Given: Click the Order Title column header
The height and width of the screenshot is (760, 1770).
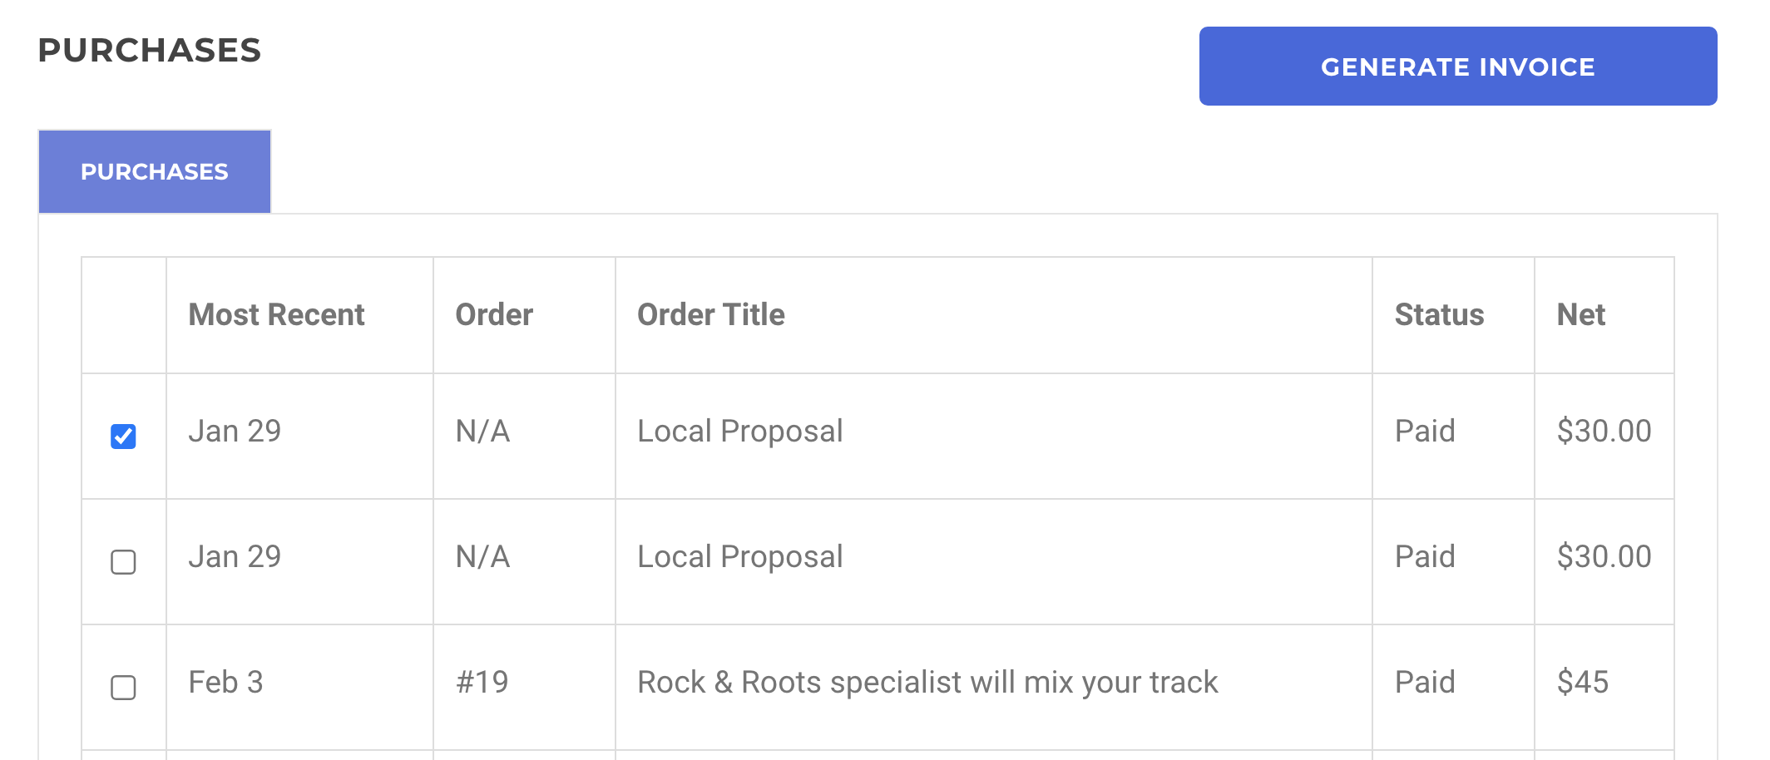Looking at the screenshot, I should point(710,314).
